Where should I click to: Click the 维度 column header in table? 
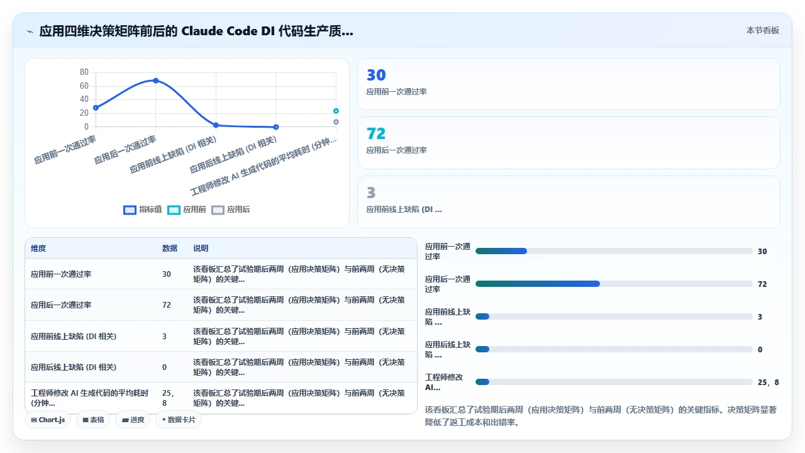coord(38,249)
